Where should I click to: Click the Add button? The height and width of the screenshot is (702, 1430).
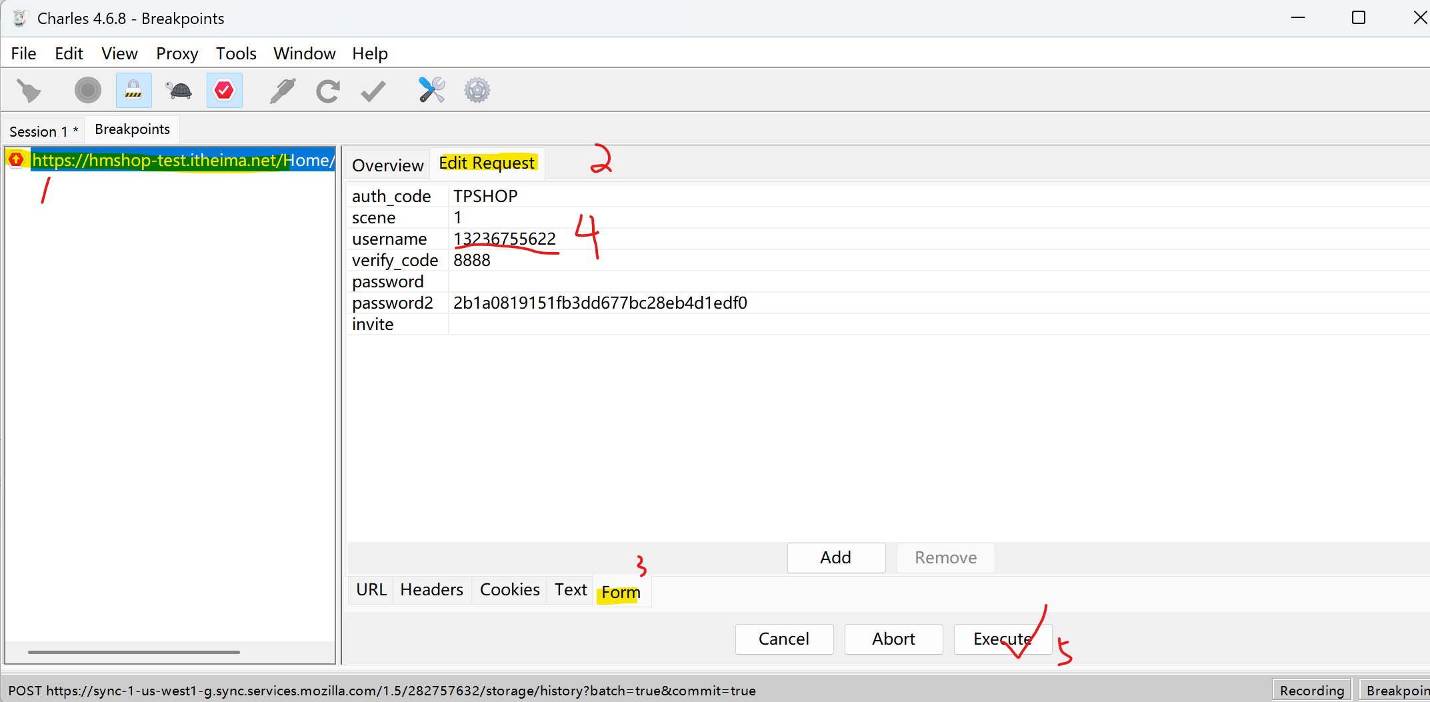pos(836,557)
